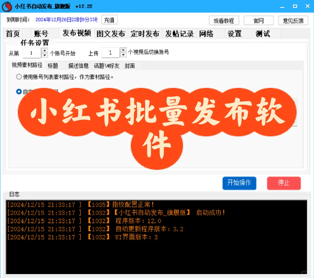Click the 充值 recharge button
Screen dimensions: 314x278
coord(109,20)
